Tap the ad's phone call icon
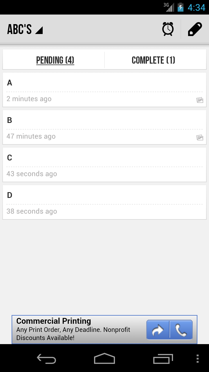 click(x=181, y=330)
